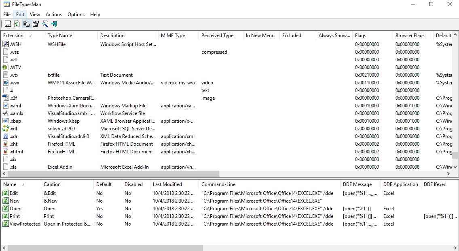459x251 pixels.
Task: Click the Exit door toolbar icon
Action: click(x=55, y=24)
